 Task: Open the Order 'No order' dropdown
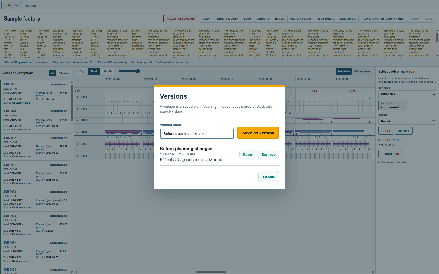(x=407, y=121)
